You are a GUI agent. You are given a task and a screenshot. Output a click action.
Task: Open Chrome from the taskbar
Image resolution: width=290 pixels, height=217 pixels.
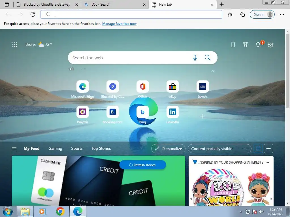point(60,211)
